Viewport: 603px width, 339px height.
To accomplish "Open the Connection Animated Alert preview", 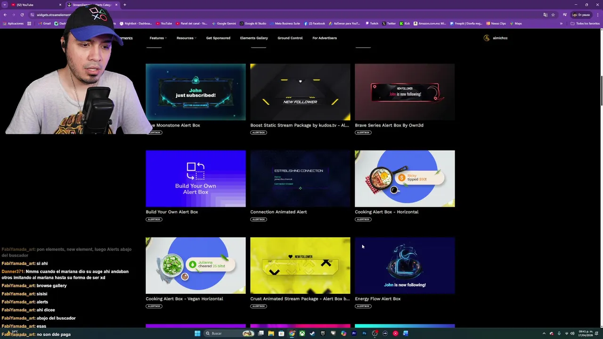I will (300, 178).
